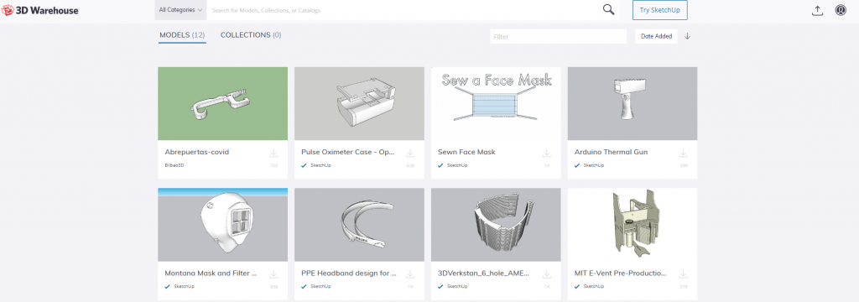Viewport: 859px width, 302px height.
Task: Open the Abrepuertas-covid title link
Action: coord(196,153)
